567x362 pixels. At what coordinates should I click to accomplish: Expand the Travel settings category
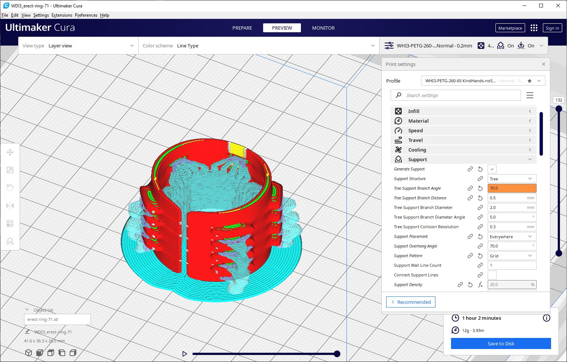(x=463, y=140)
